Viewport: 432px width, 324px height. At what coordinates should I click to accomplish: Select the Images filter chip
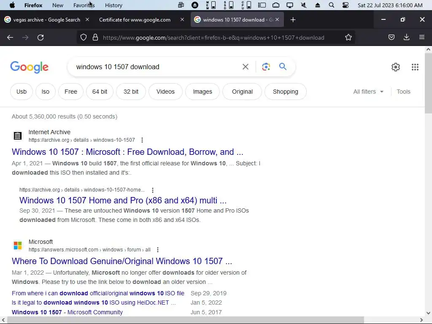click(202, 92)
